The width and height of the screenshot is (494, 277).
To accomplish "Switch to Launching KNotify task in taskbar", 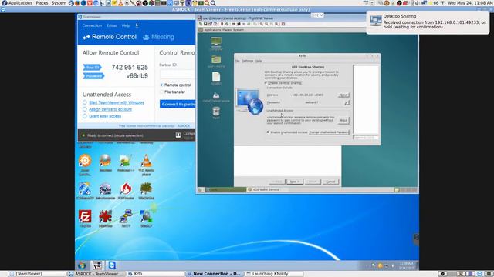I will click(x=273, y=274).
